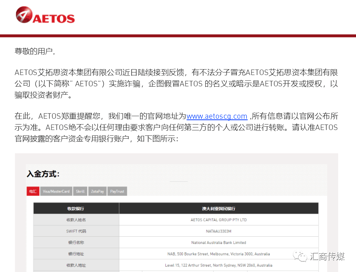Select the National Australia Bank Limited cell
The height and width of the screenshot is (272, 356).
219,242
